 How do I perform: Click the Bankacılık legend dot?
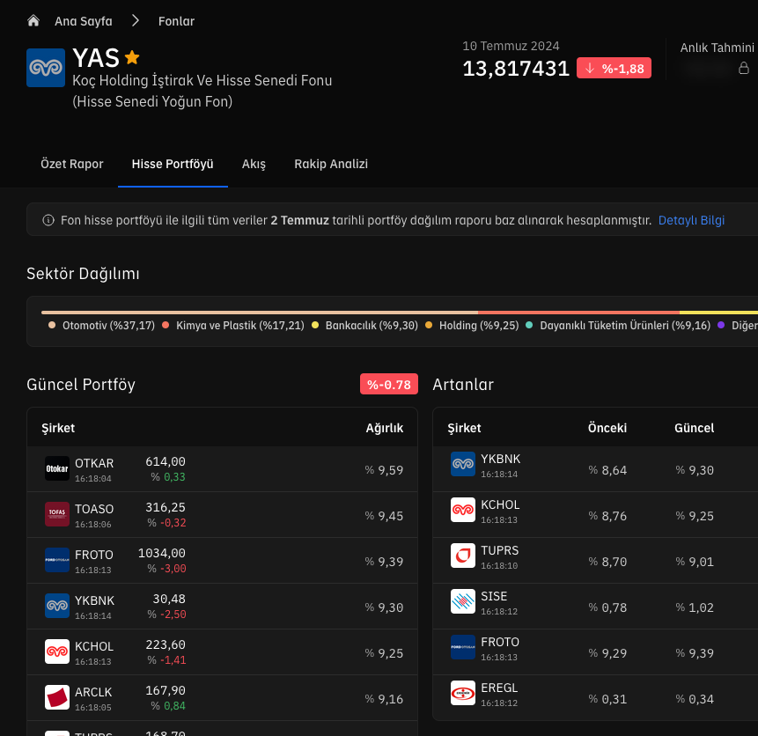point(315,325)
